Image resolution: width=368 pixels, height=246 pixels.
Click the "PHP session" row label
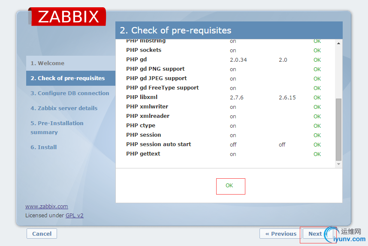click(144, 135)
